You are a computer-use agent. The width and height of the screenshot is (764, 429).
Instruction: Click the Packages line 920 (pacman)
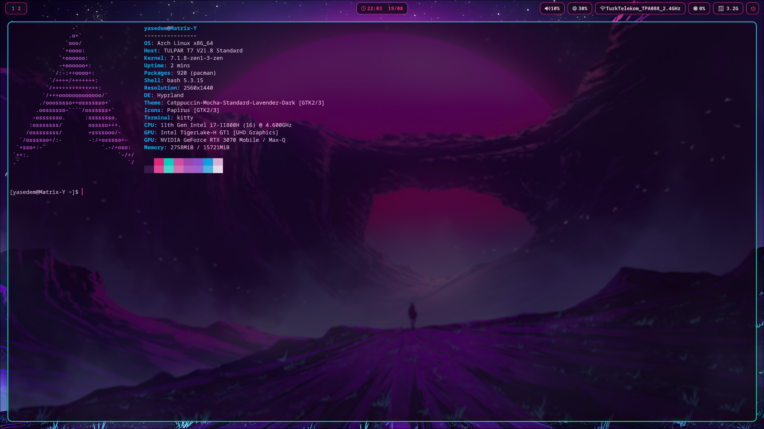click(x=180, y=73)
